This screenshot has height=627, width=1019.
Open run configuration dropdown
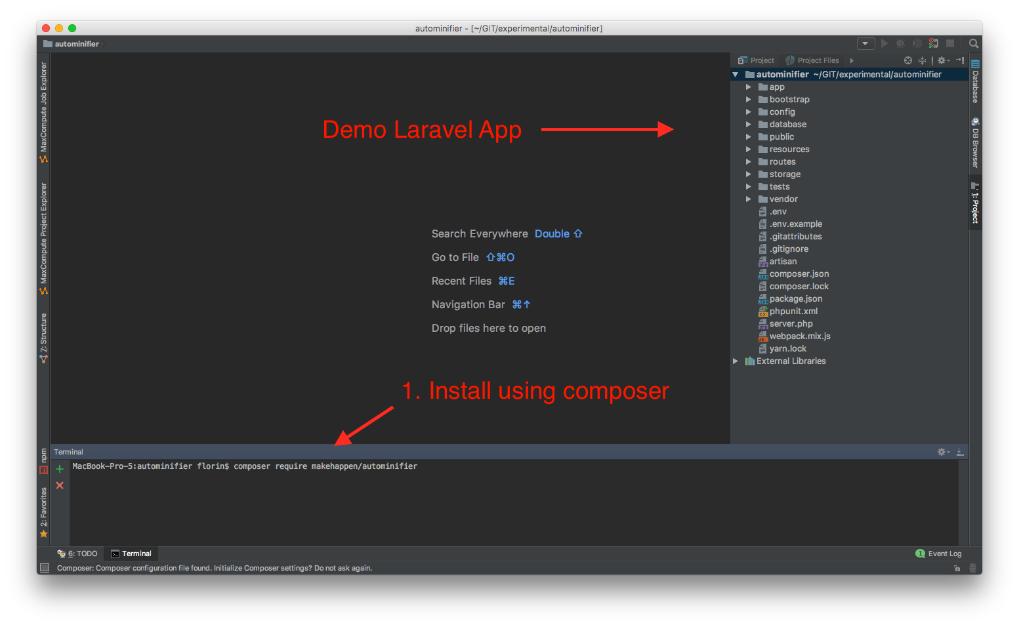click(x=865, y=43)
